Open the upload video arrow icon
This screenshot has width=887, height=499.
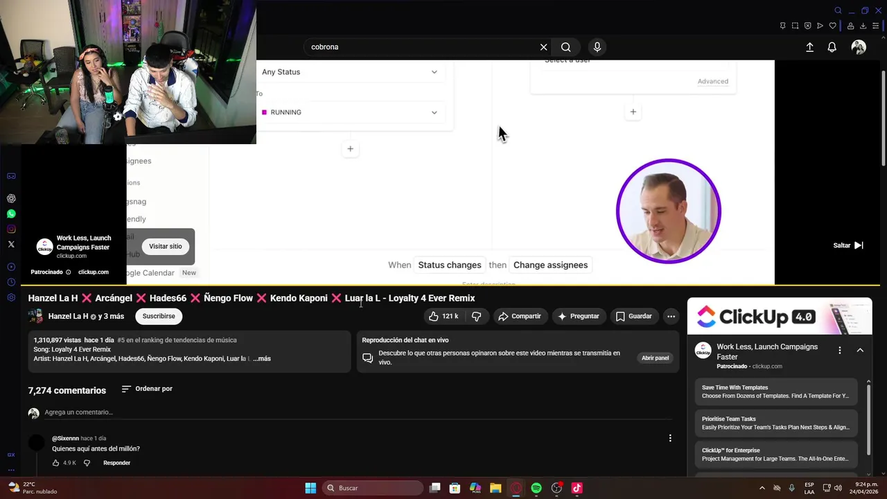pyautogui.click(x=809, y=47)
